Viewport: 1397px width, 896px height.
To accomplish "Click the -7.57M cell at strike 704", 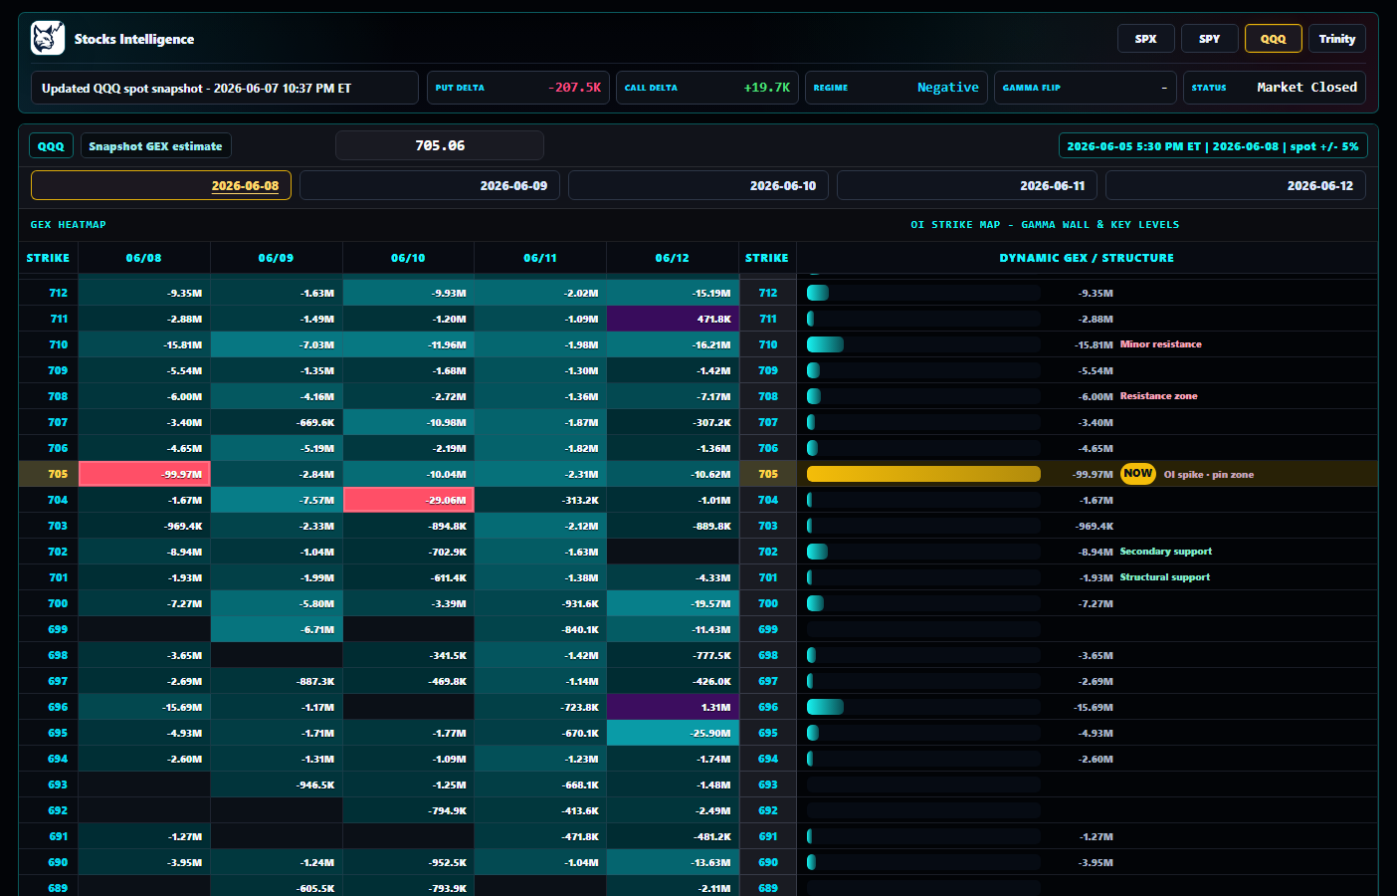I will [277, 500].
